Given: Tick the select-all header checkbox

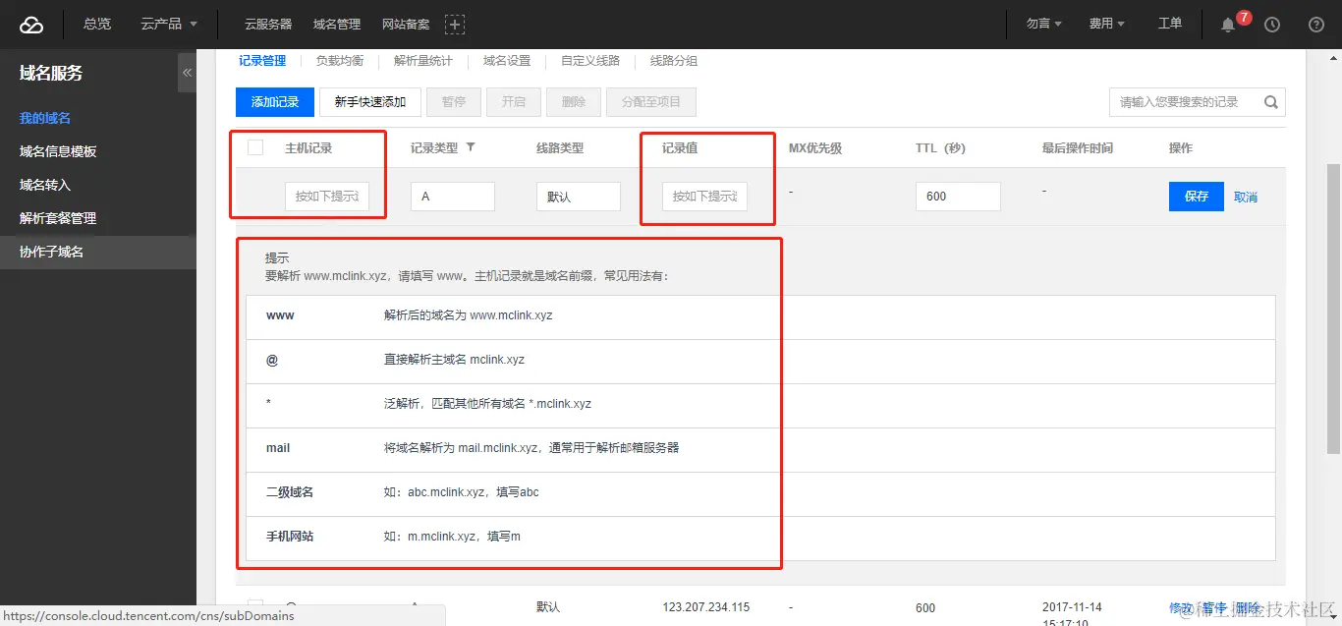Looking at the screenshot, I should 255,147.
